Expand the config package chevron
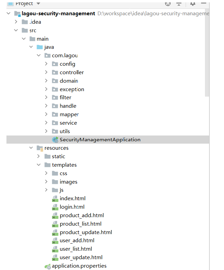224x270 pixels. pyautogui.click(x=46, y=64)
